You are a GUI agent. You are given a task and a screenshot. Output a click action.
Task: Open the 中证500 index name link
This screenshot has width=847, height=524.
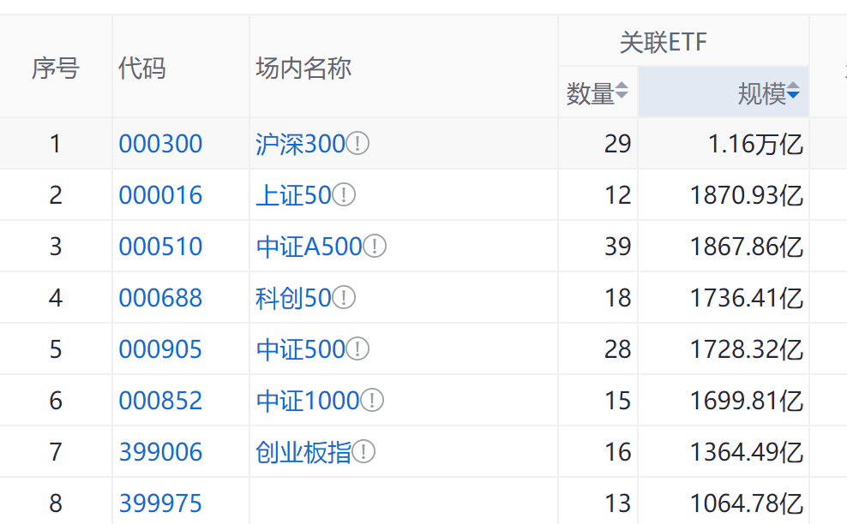pyautogui.click(x=300, y=349)
